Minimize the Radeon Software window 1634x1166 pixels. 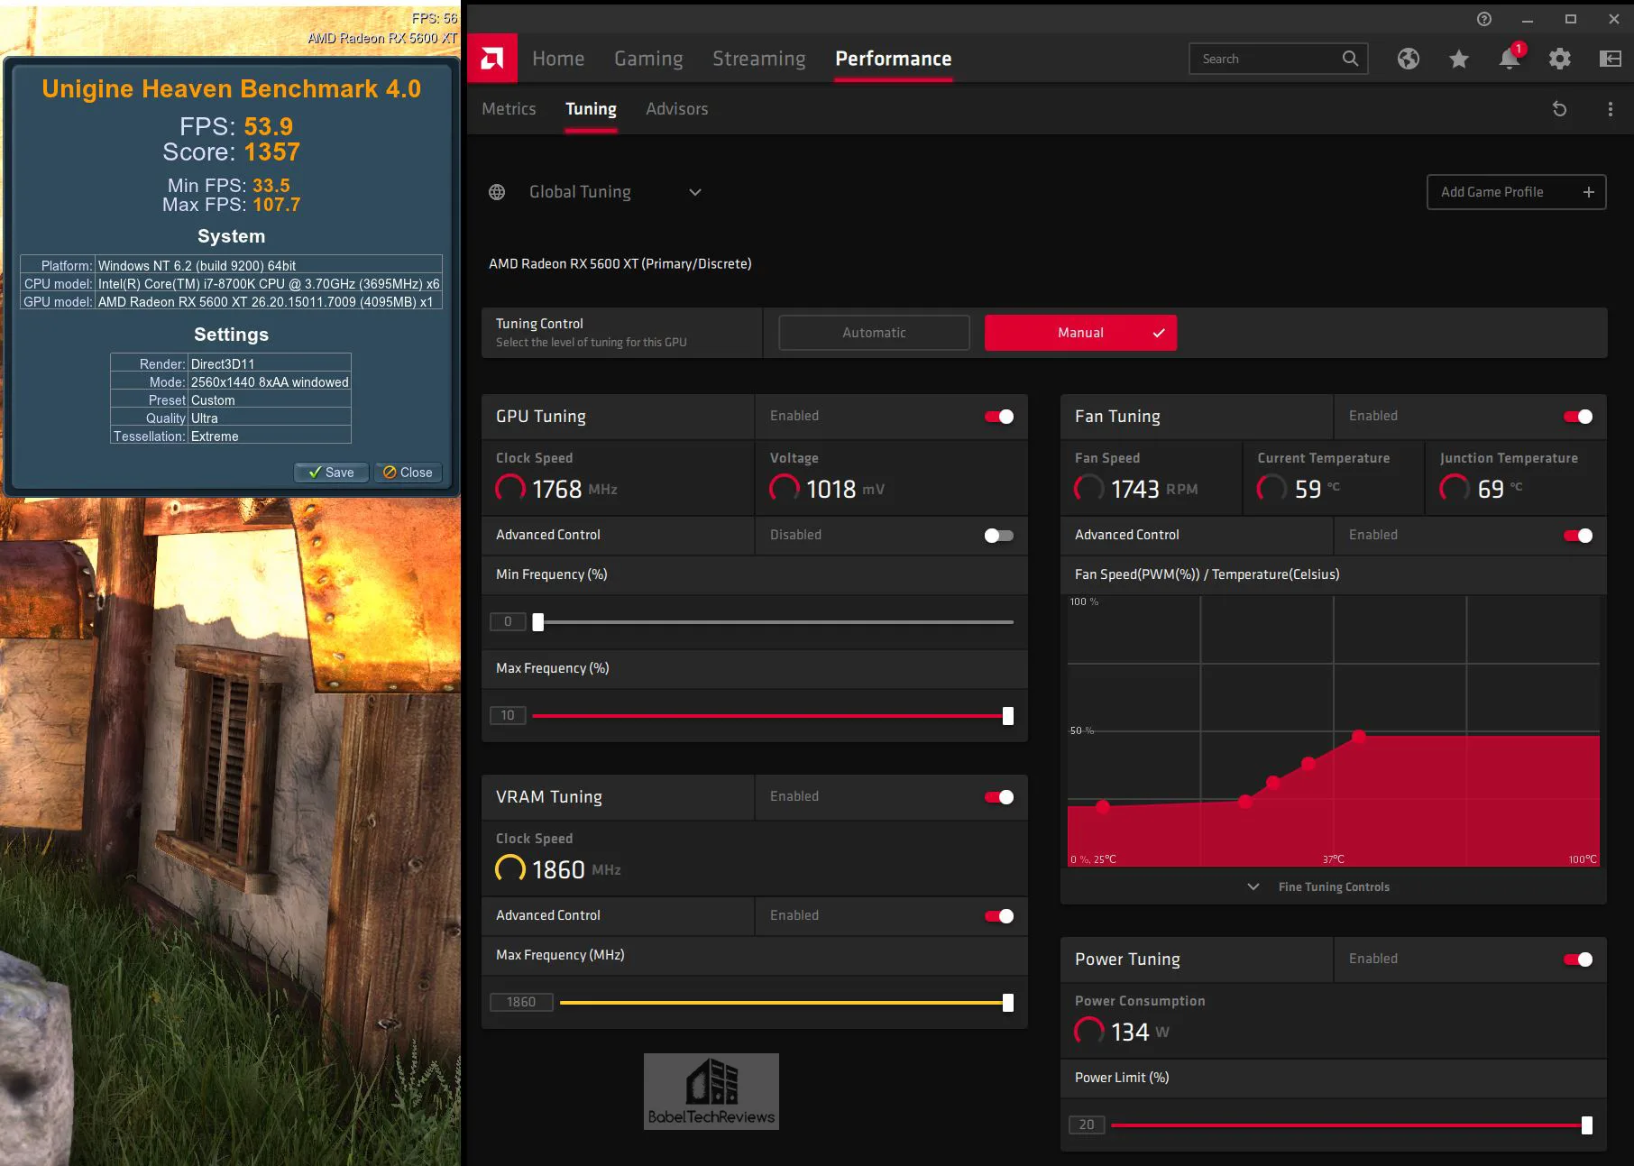click(x=1528, y=19)
